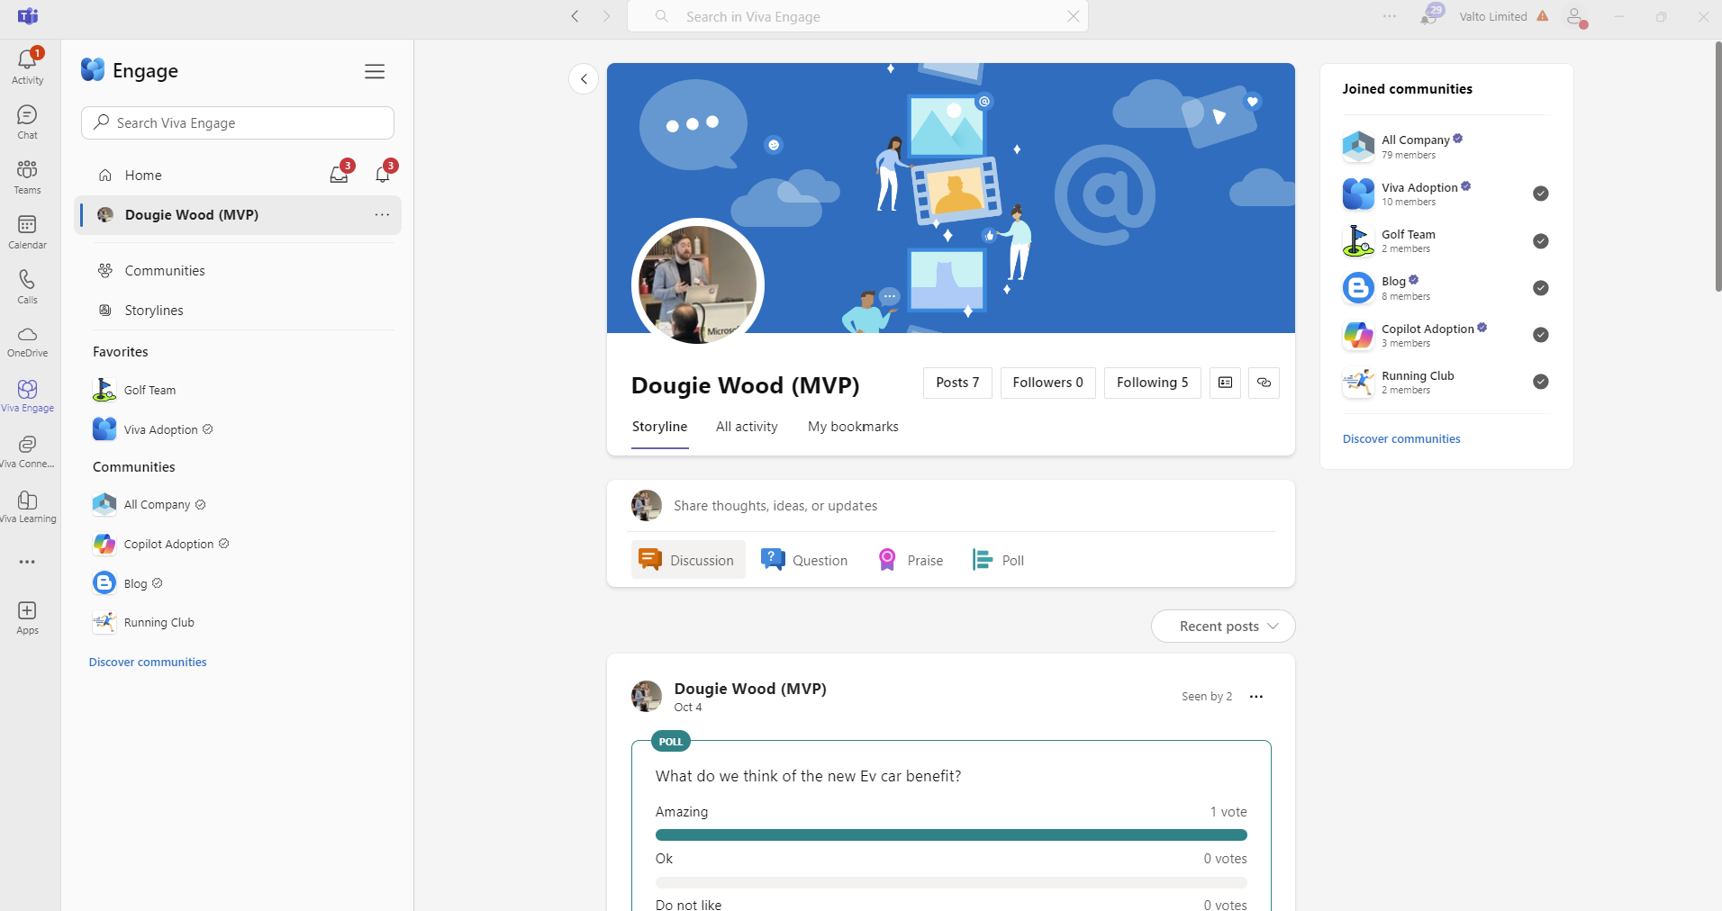Viewport: 1722px width, 911px height.
Task: Open All Company in sidebar Communities
Action: click(149, 505)
